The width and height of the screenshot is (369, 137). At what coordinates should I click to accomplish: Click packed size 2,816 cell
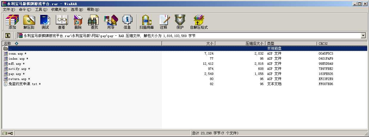pos(259,64)
